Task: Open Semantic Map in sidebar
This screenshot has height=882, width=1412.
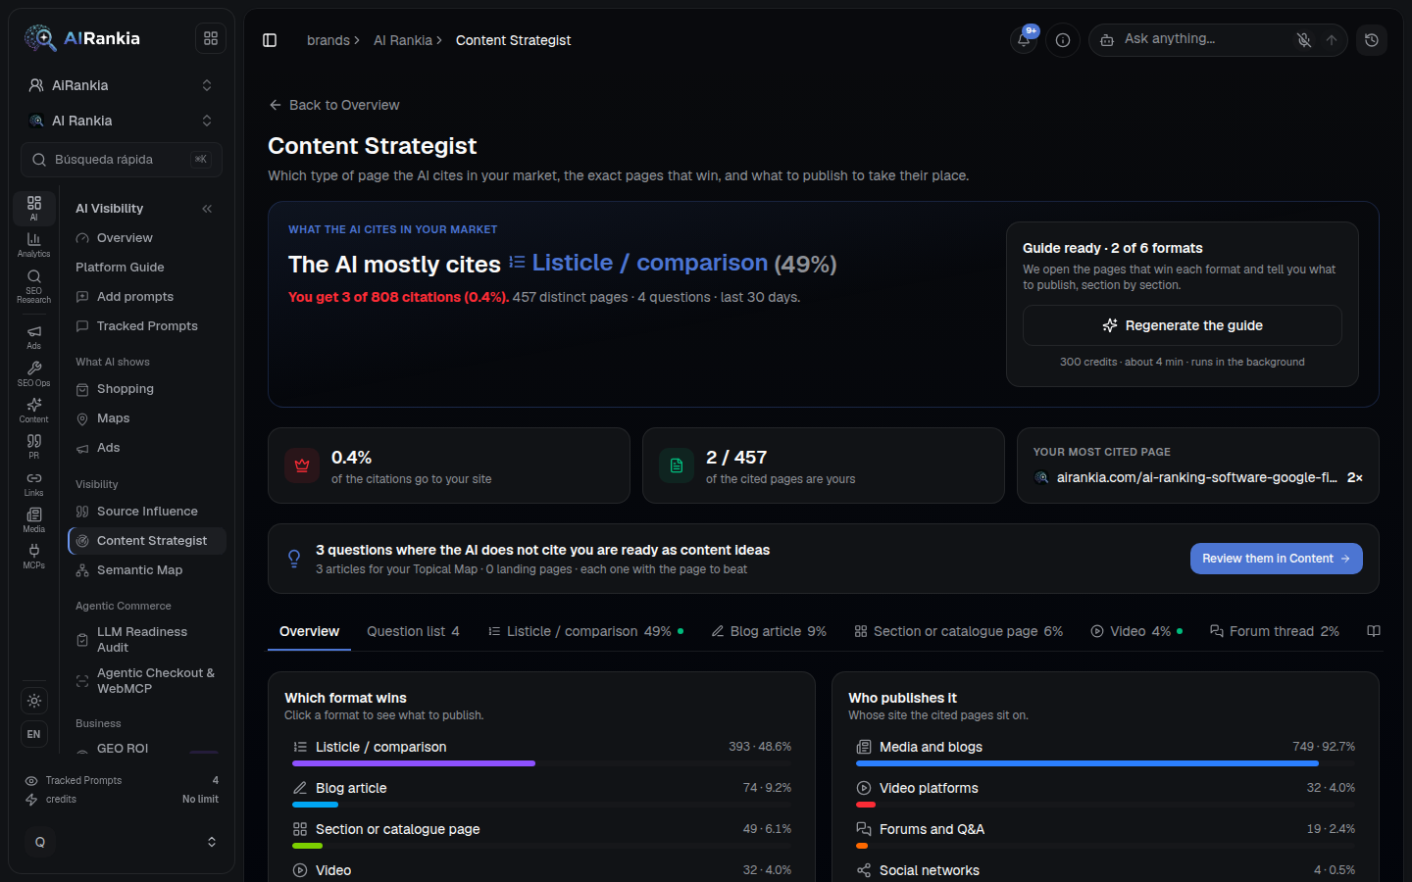Action: (x=146, y=570)
